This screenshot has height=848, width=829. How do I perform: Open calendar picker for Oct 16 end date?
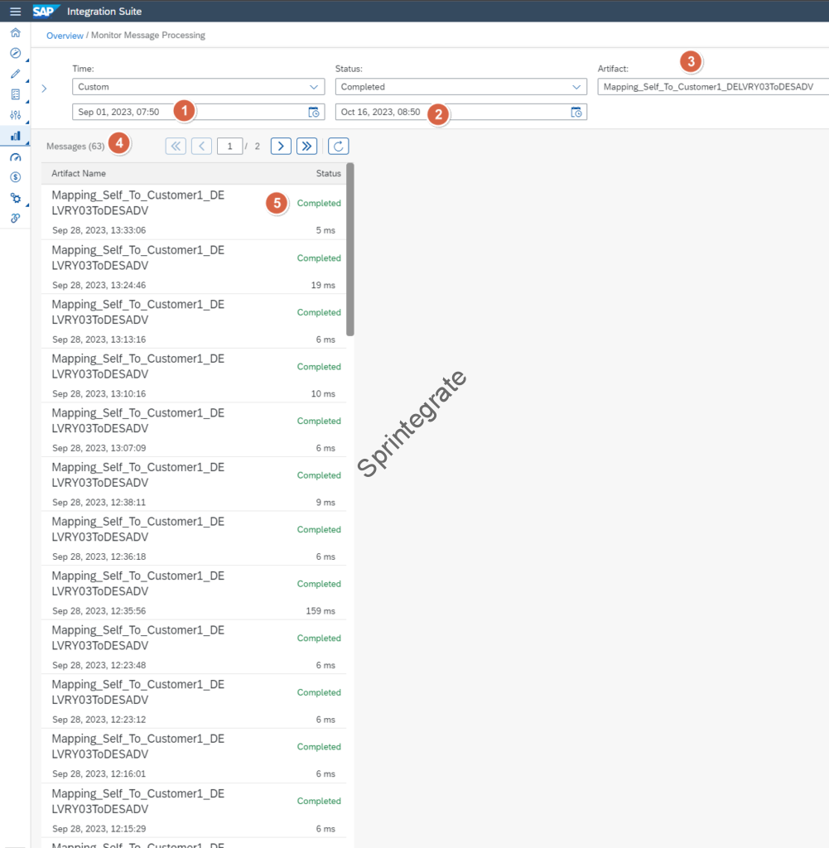coord(576,113)
